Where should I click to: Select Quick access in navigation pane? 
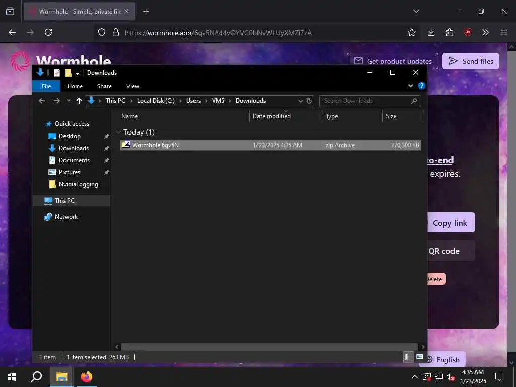pos(72,124)
